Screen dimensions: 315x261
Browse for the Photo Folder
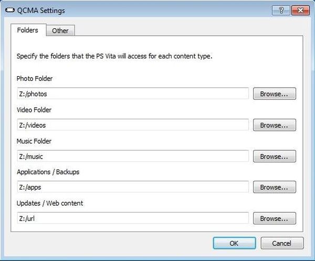click(x=274, y=93)
